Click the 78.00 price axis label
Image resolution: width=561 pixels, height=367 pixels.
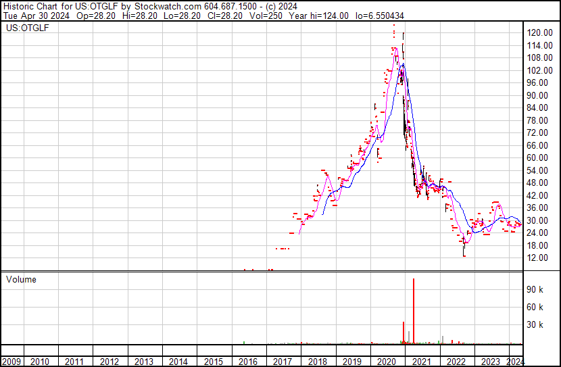[x=538, y=120]
